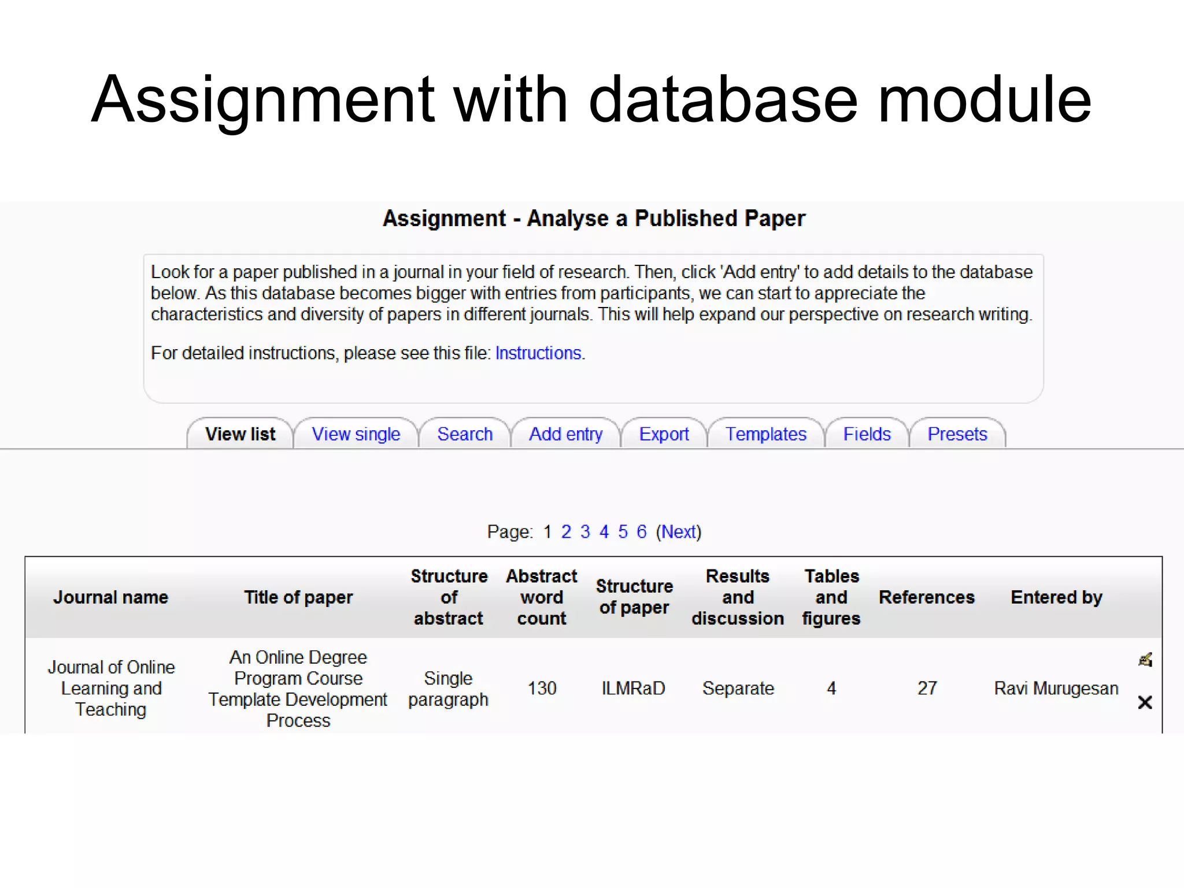Viewport: 1184px width, 888px height.
Task: Click the references value 27
Action: tap(927, 688)
